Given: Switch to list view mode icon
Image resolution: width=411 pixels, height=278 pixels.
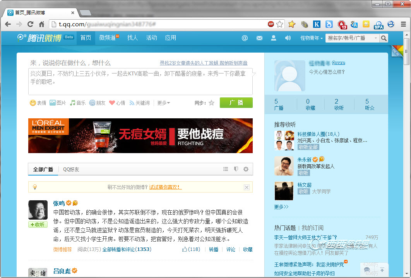Looking at the screenshot, I should [225, 169].
